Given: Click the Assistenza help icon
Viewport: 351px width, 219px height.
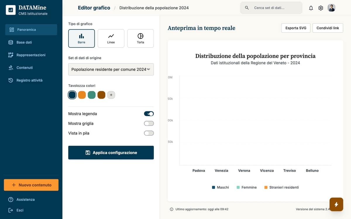Looking at the screenshot, I should (11, 200).
